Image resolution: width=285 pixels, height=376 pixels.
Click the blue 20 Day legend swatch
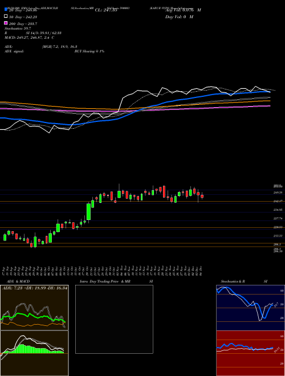(6, 9)
